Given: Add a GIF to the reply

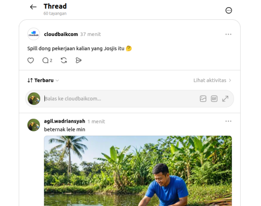Looking at the screenshot, I should (214, 99).
